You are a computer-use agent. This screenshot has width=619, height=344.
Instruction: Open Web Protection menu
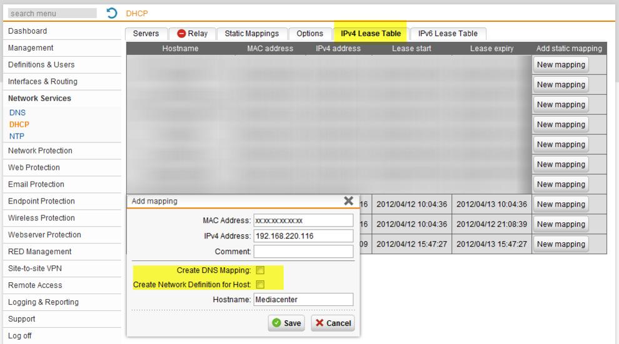pyautogui.click(x=34, y=167)
